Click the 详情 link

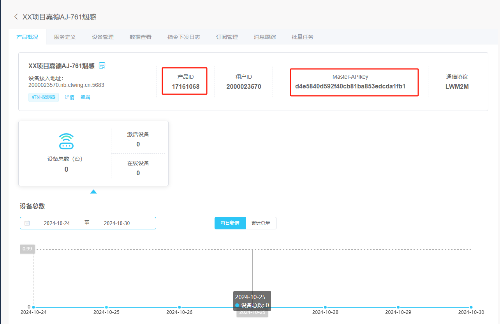(69, 97)
